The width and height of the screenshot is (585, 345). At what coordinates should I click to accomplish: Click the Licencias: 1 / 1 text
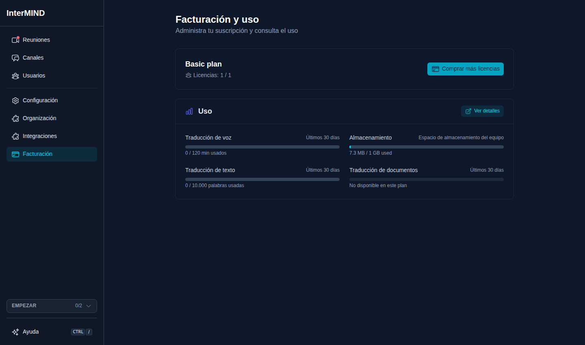click(212, 75)
